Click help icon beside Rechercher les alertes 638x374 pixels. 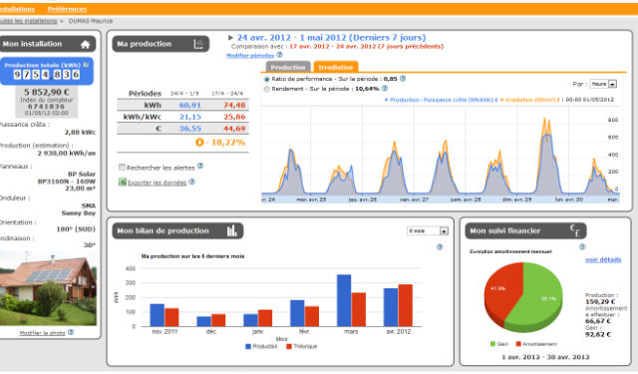pyautogui.click(x=200, y=166)
